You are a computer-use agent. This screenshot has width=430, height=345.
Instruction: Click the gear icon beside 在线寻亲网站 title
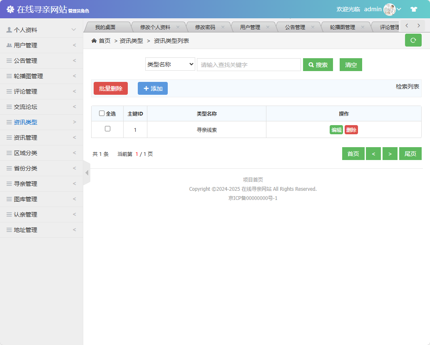tap(10, 9)
